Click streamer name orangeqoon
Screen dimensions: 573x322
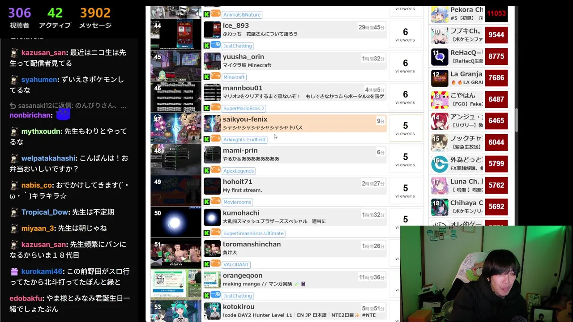[243, 275]
